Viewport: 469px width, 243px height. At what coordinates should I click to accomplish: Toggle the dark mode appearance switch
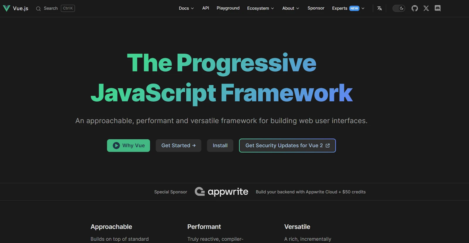click(399, 8)
